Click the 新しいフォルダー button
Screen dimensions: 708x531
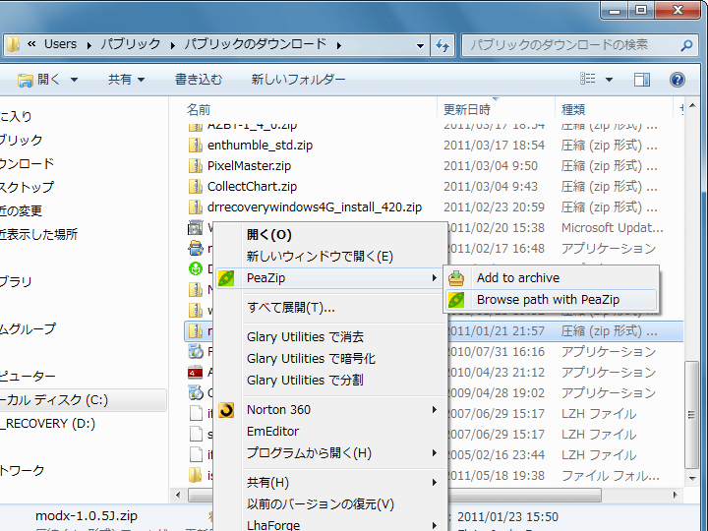[x=299, y=80]
